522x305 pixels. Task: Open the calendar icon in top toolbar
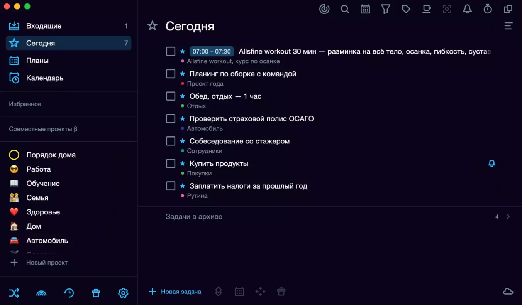point(365,9)
